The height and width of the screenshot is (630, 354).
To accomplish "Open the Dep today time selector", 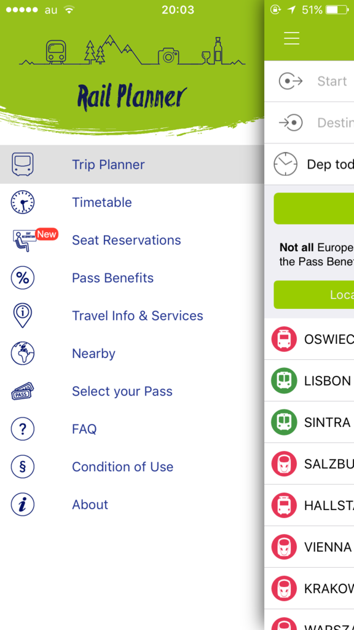I will (x=309, y=164).
